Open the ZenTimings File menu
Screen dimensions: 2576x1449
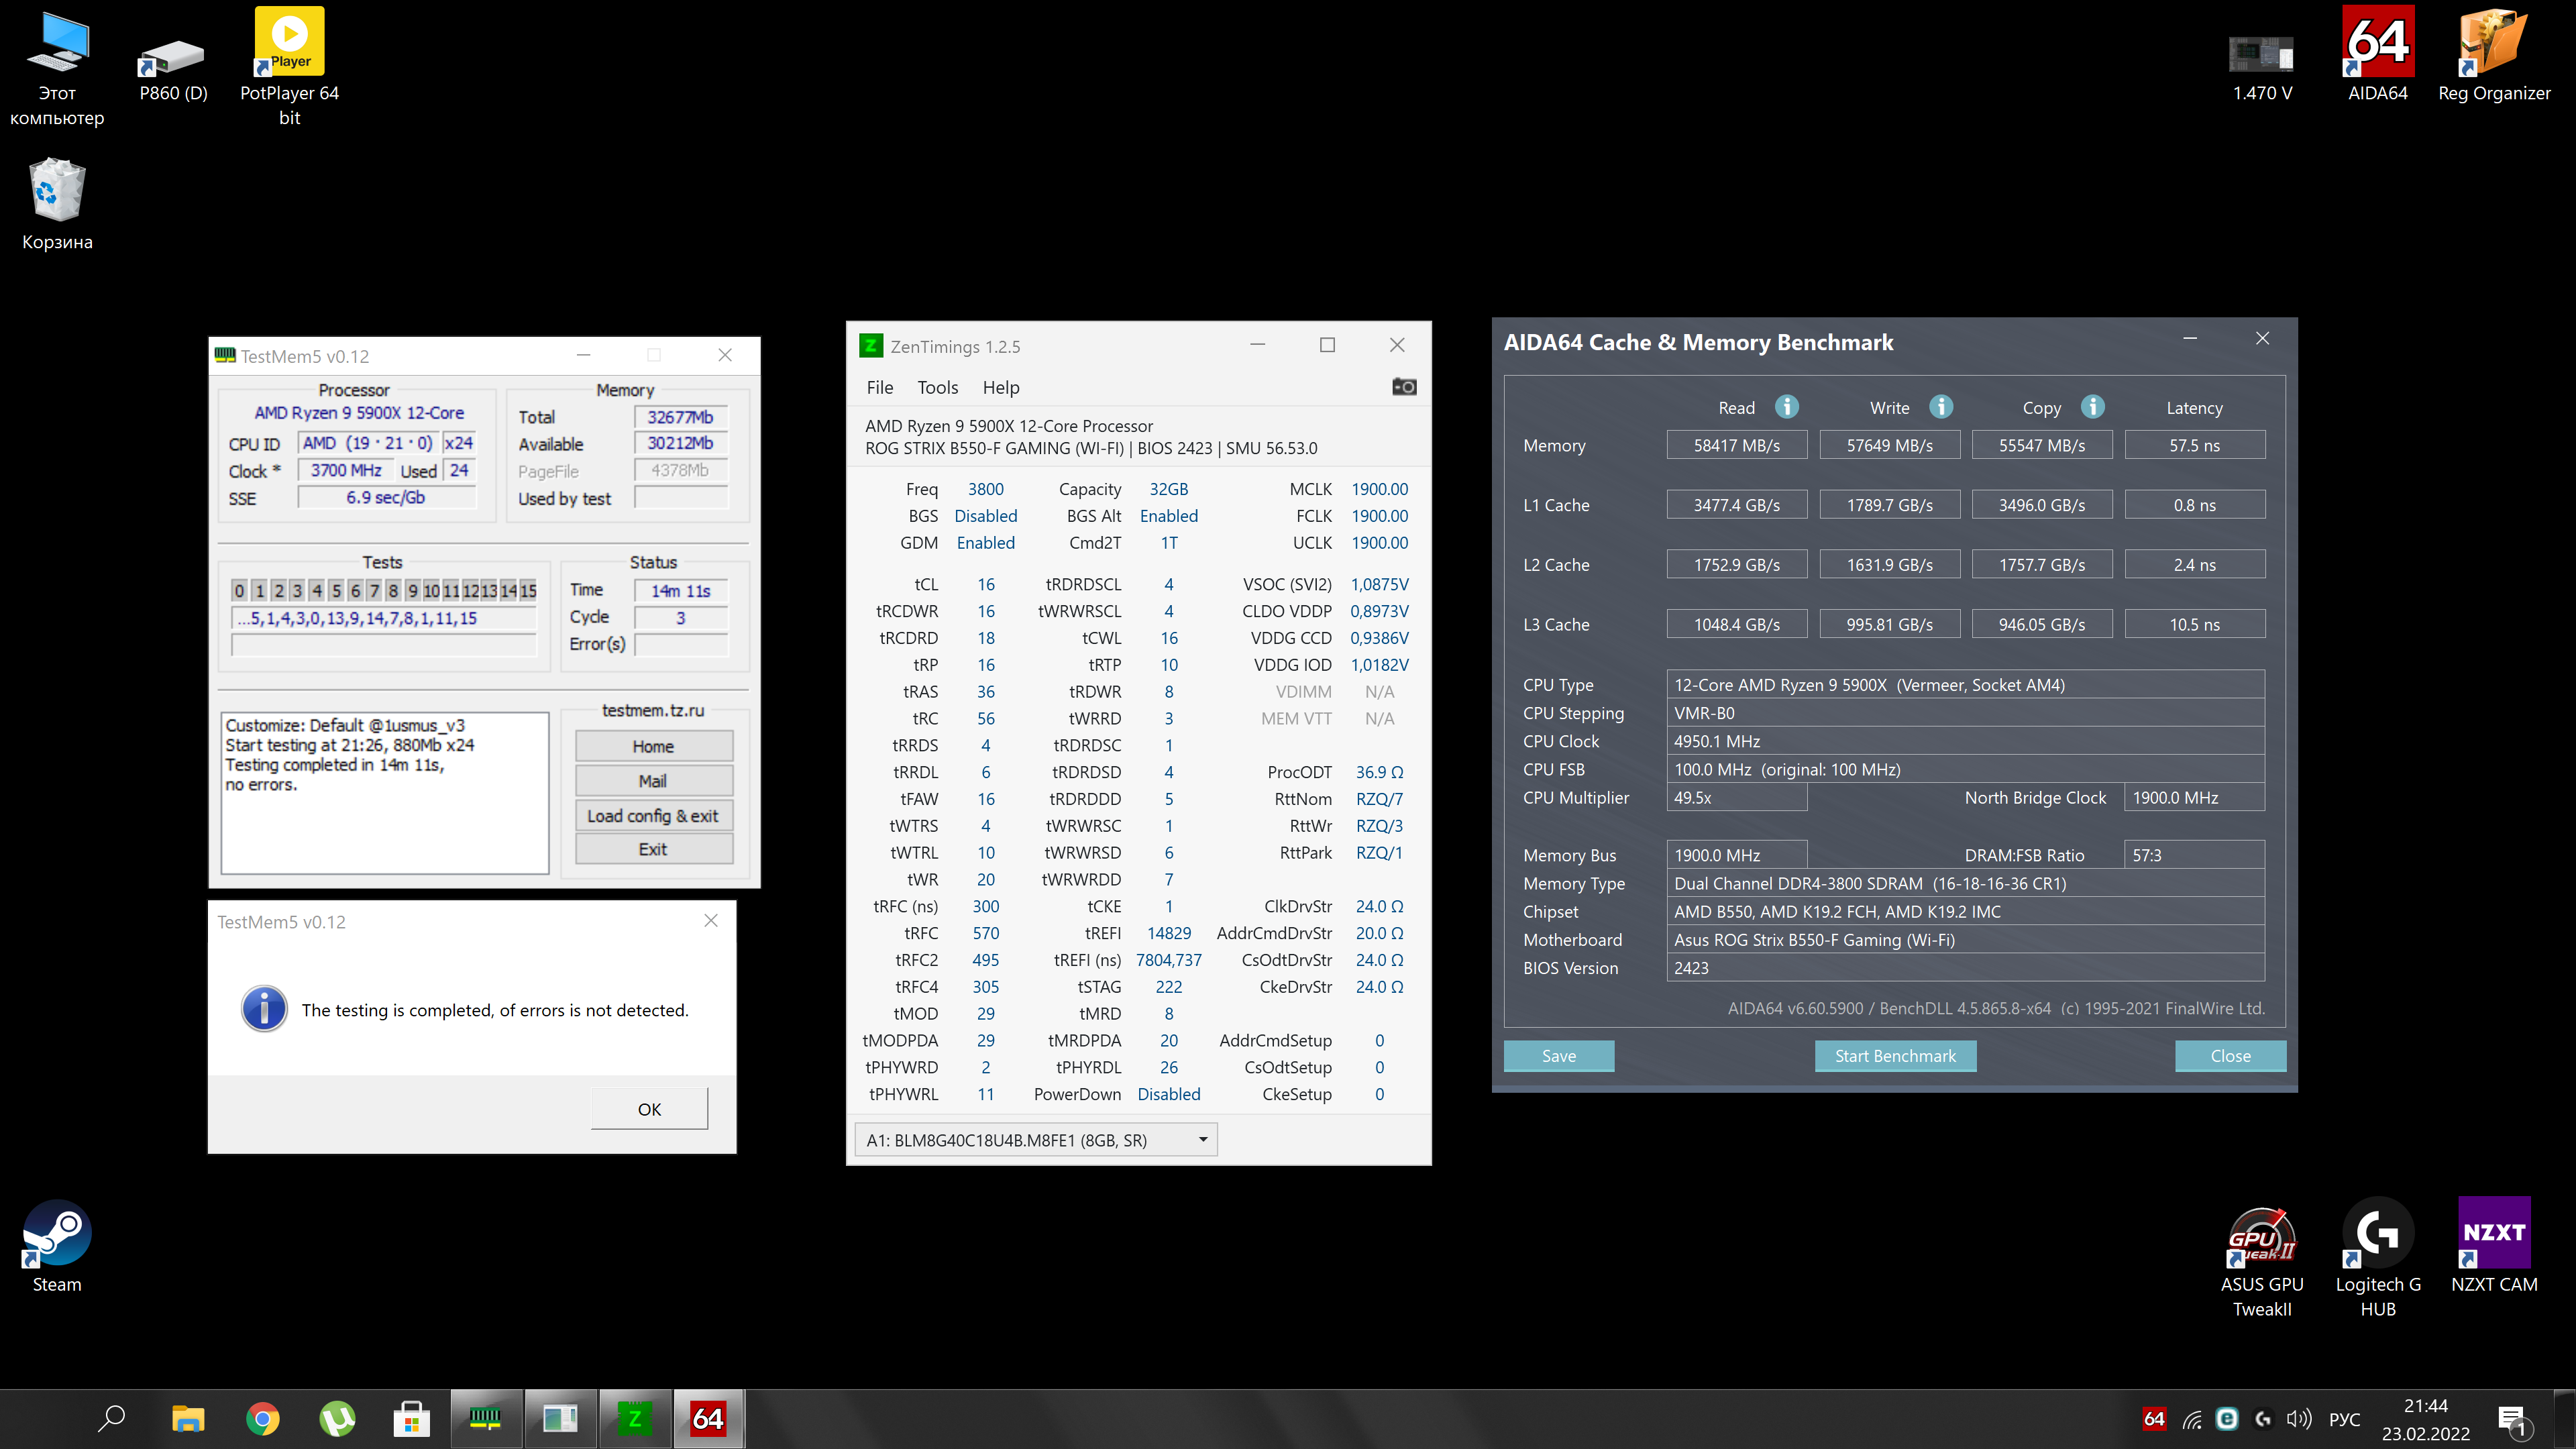(x=879, y=388)
